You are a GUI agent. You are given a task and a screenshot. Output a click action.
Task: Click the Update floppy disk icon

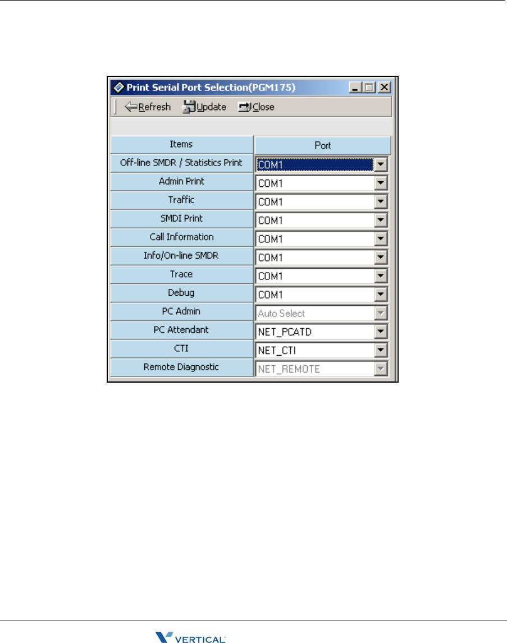pos(189,107)
